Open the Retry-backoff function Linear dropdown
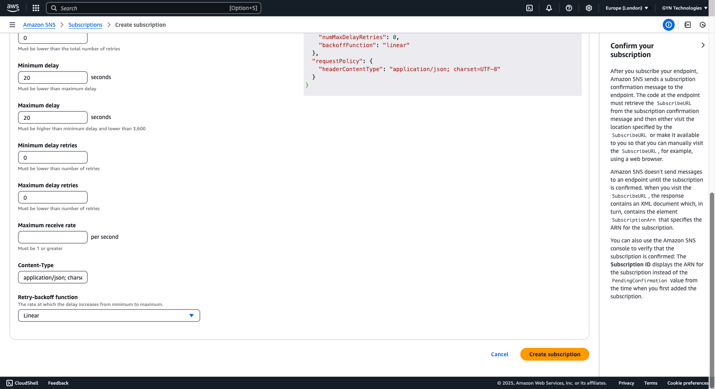This screenshot has width=715, height=389. 109,316
